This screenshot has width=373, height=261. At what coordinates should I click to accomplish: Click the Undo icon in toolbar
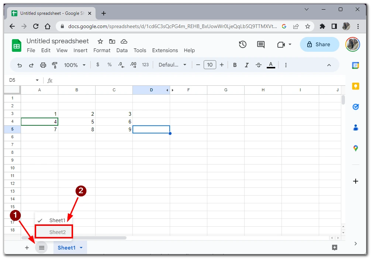click(x=20, y=65)
